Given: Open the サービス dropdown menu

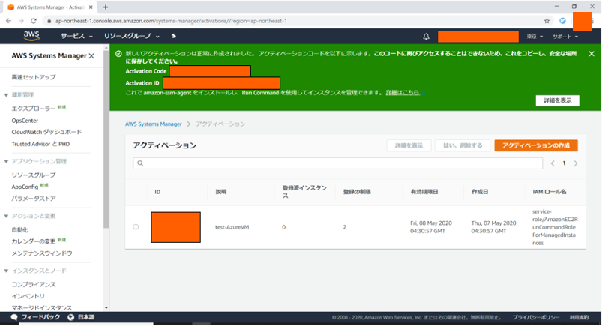Looking at the screenshot, I should pyautogui.click(x=76, y=36).
